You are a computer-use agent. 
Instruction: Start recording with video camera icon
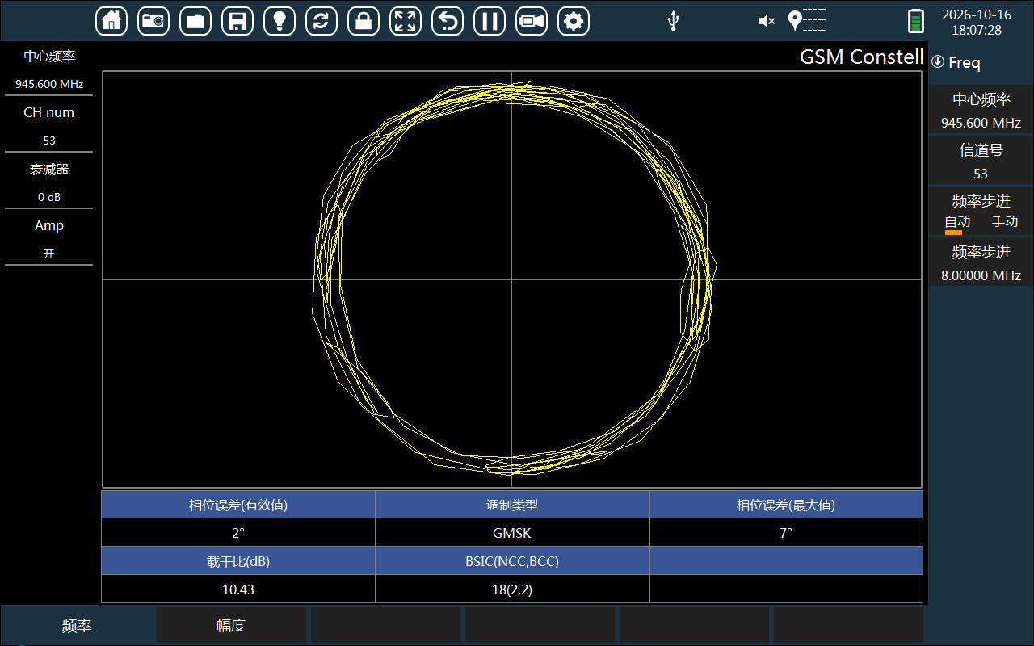[532, 21]
